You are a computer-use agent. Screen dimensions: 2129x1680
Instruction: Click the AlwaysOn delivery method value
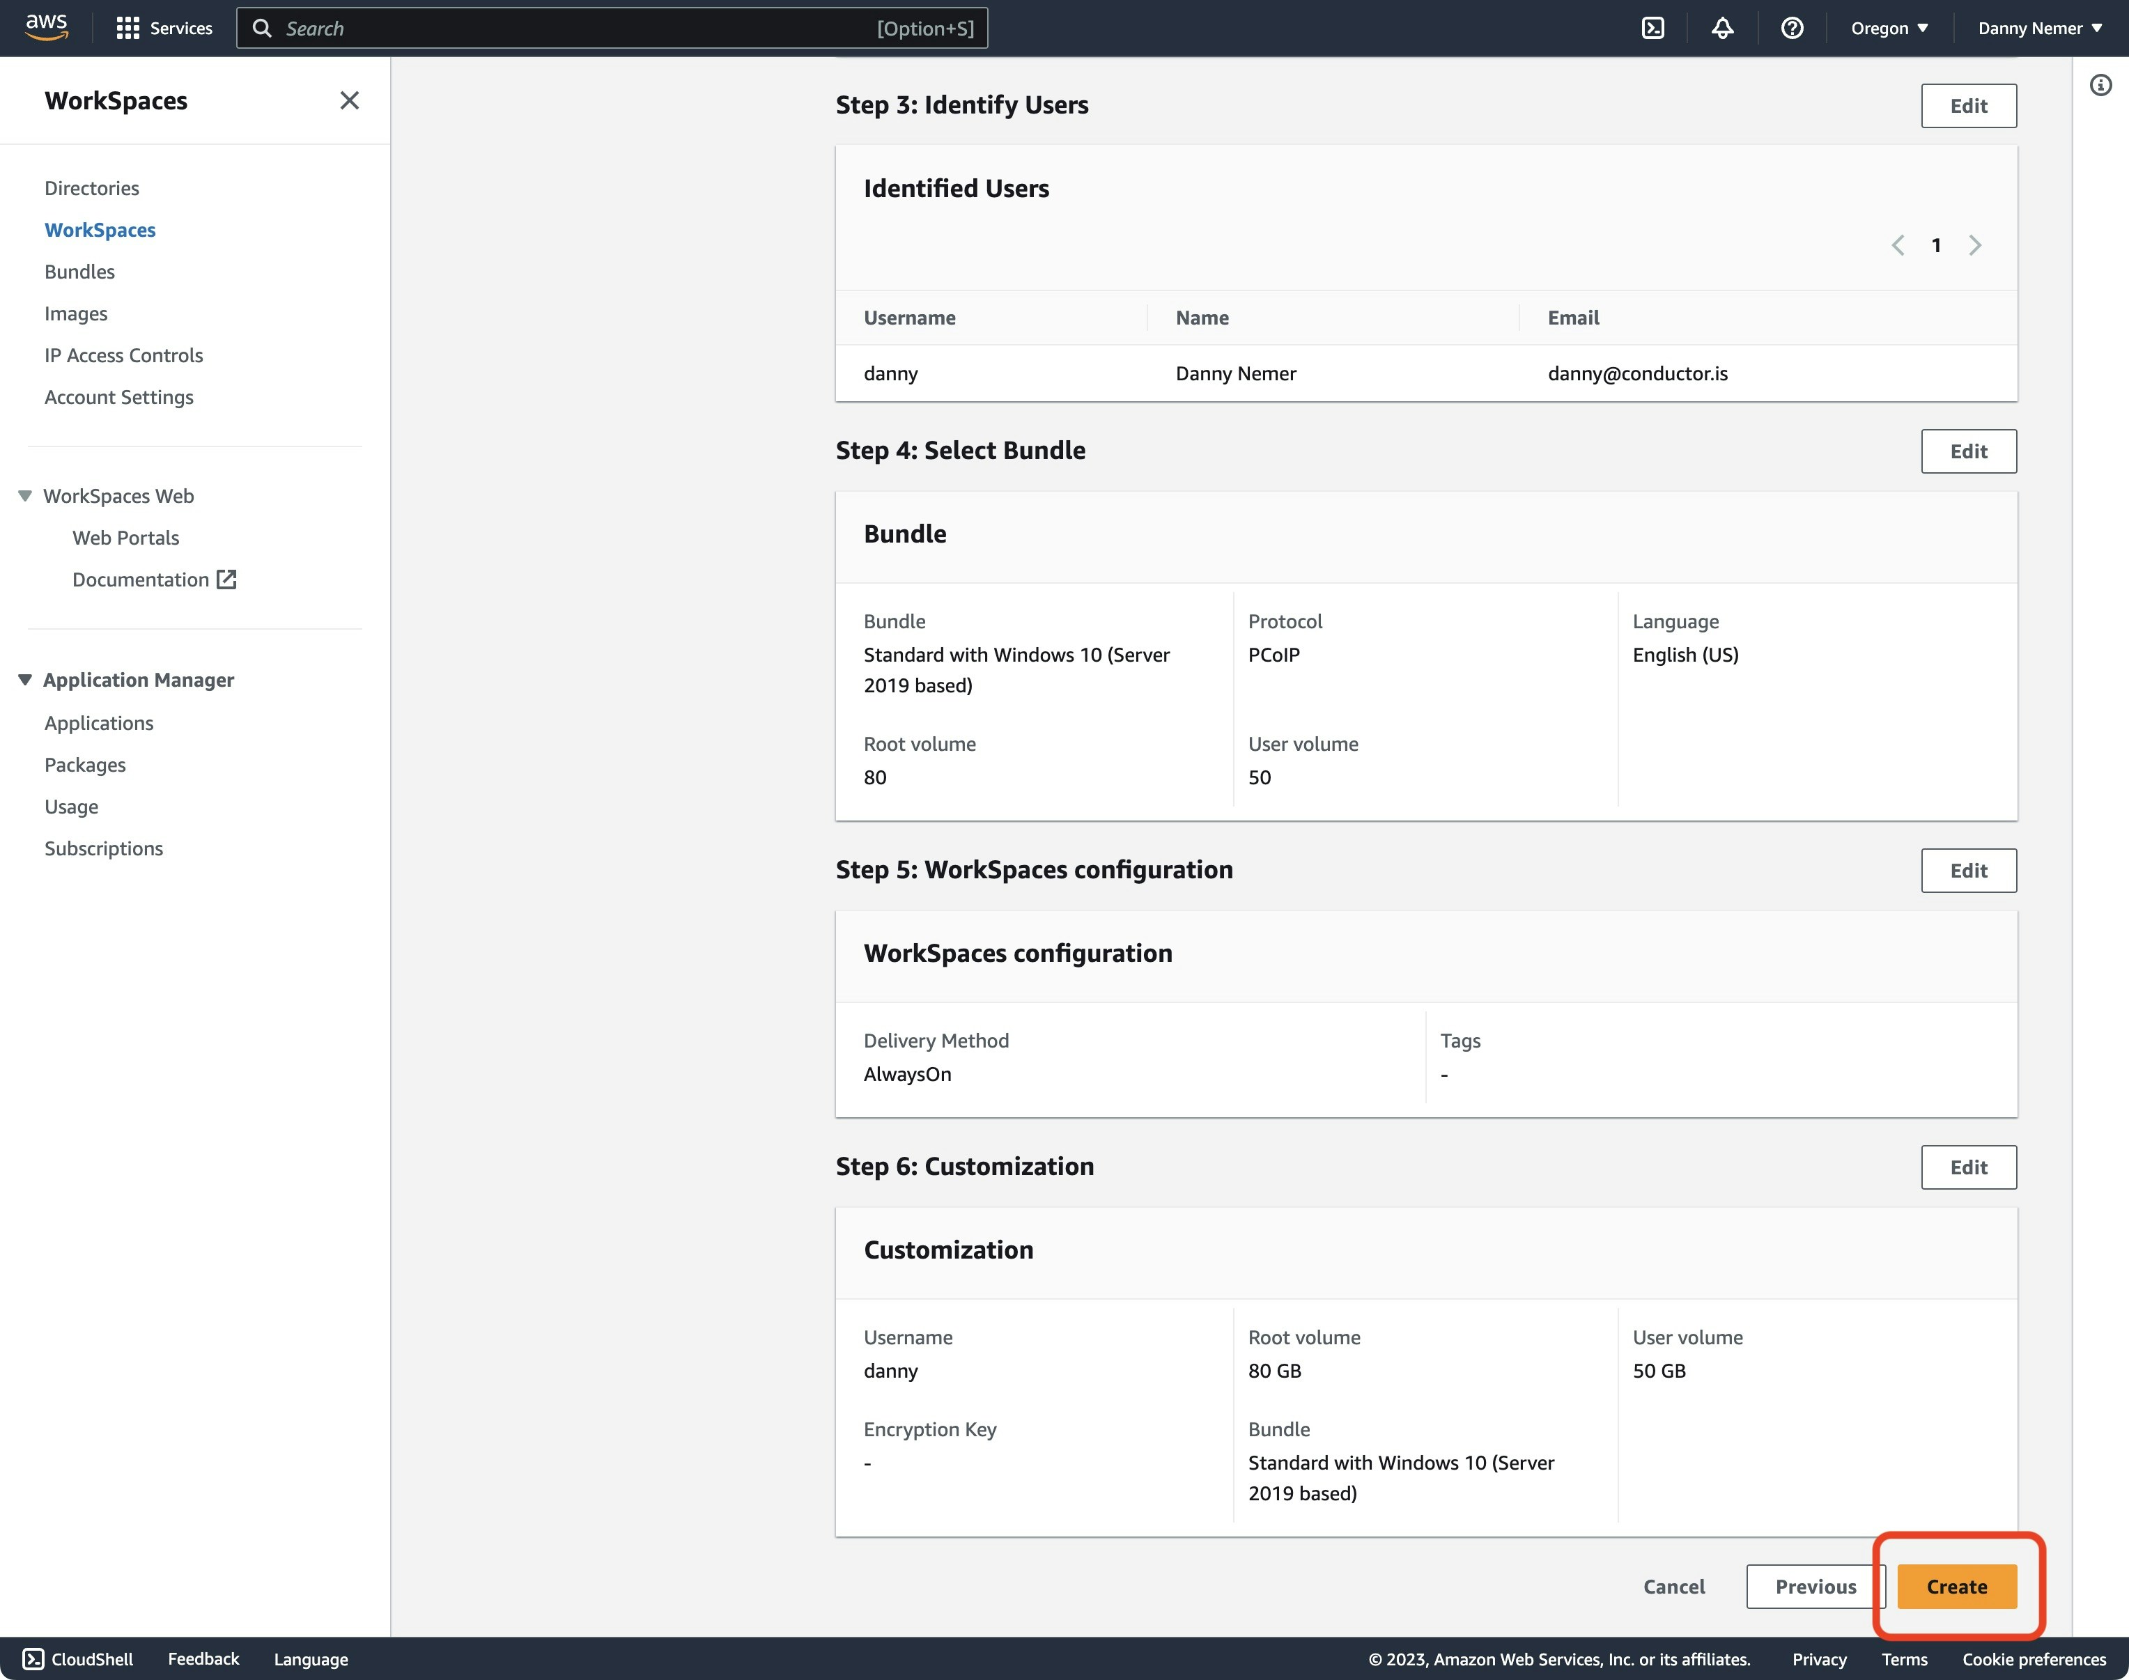(x=908, y=1074)
